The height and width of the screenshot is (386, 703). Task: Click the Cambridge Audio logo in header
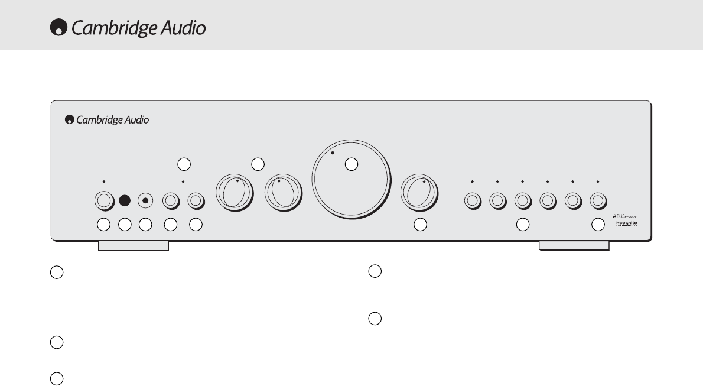coord(128,28)
